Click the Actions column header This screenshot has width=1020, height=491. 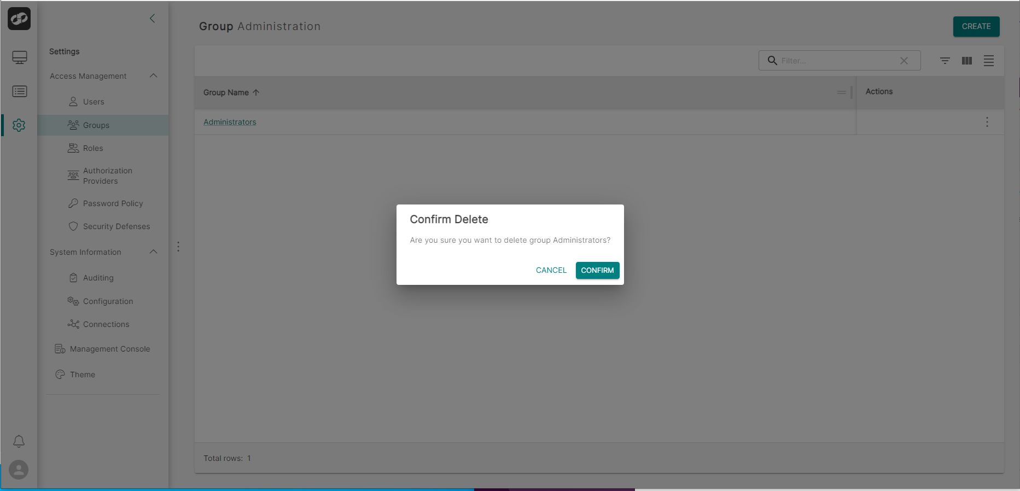click(879, 91)
